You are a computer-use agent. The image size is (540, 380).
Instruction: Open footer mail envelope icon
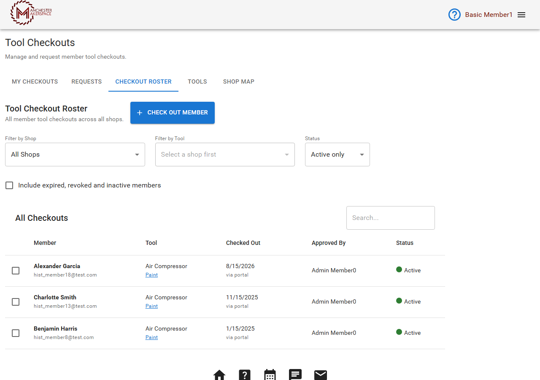point(321,375)
